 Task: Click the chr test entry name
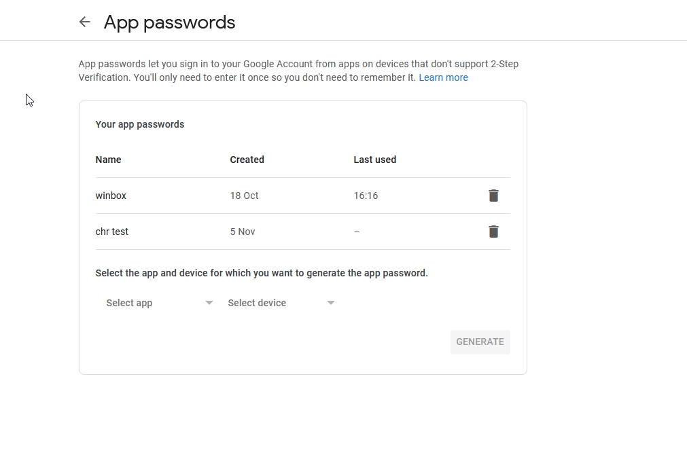pos(111,232)
